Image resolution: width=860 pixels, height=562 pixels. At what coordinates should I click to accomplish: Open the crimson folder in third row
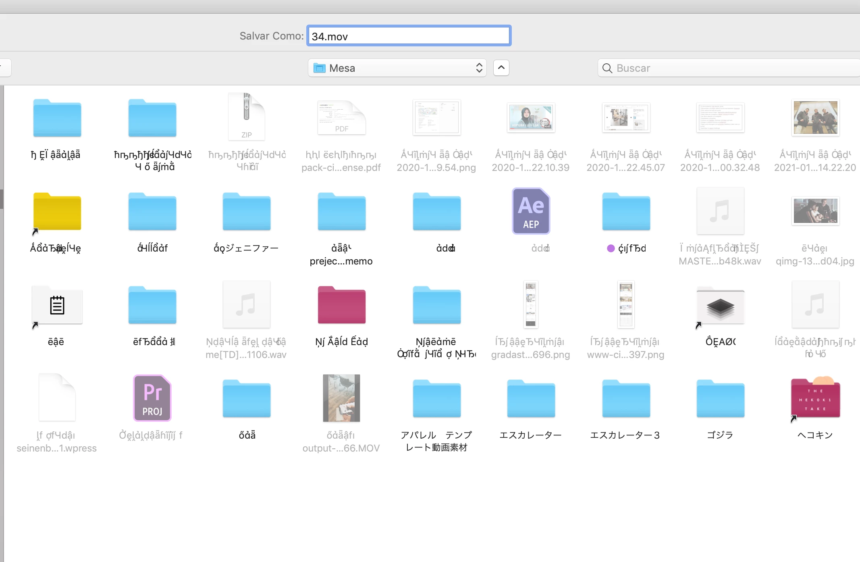pyautogui.click(x=341, y=305)
